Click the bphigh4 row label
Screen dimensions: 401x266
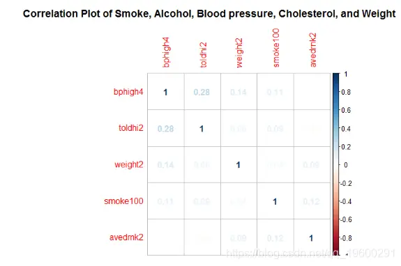(x=128, y=92)
